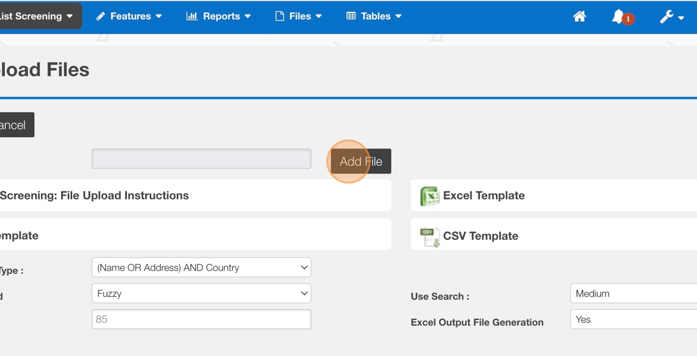
Task: Click the threshold field showing 85
Action: [201, 319]
